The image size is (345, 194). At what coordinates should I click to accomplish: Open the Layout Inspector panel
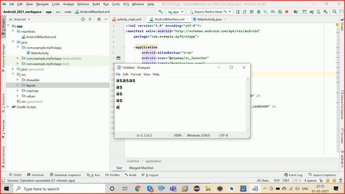coord(322,175)
